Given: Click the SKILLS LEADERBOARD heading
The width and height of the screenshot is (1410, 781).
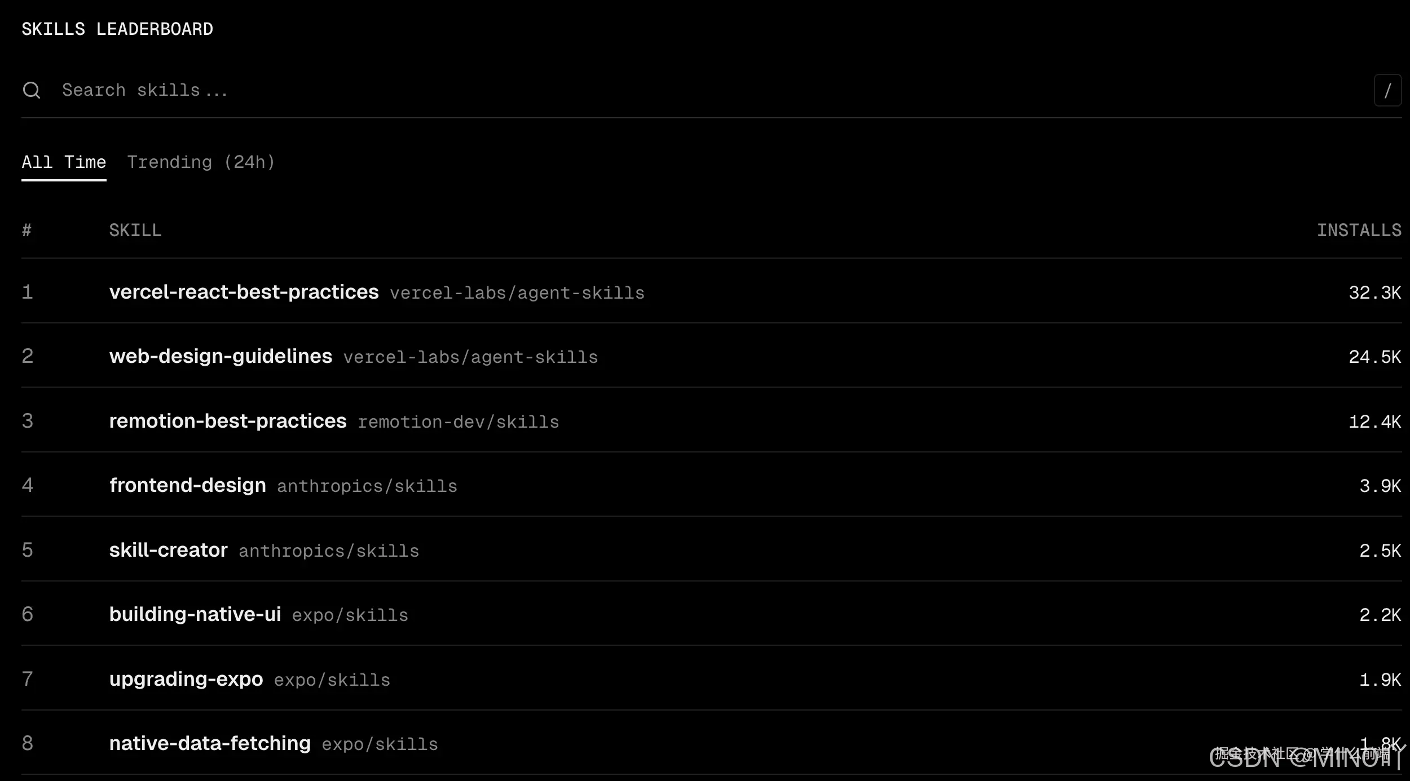Looking at the screenshot, I should coord(117,29).
